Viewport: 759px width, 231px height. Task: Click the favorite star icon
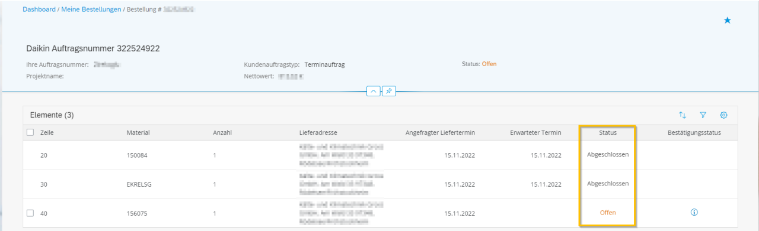(728, 21)
